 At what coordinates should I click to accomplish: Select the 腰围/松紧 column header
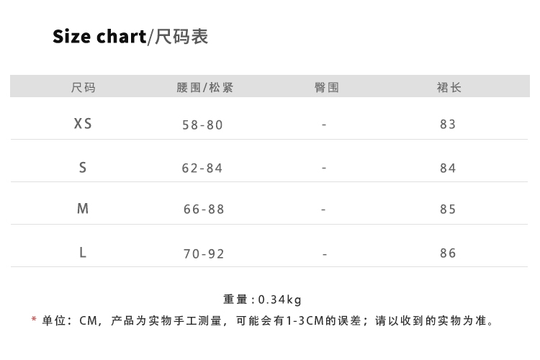(204, 88)
